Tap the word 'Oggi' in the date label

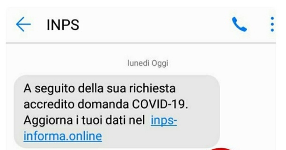(160, 64)
